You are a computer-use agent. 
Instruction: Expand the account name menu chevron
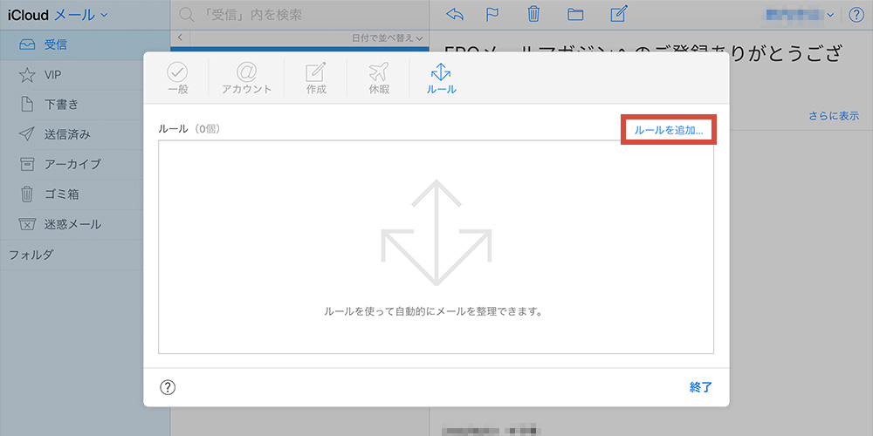tap(829, 15)
